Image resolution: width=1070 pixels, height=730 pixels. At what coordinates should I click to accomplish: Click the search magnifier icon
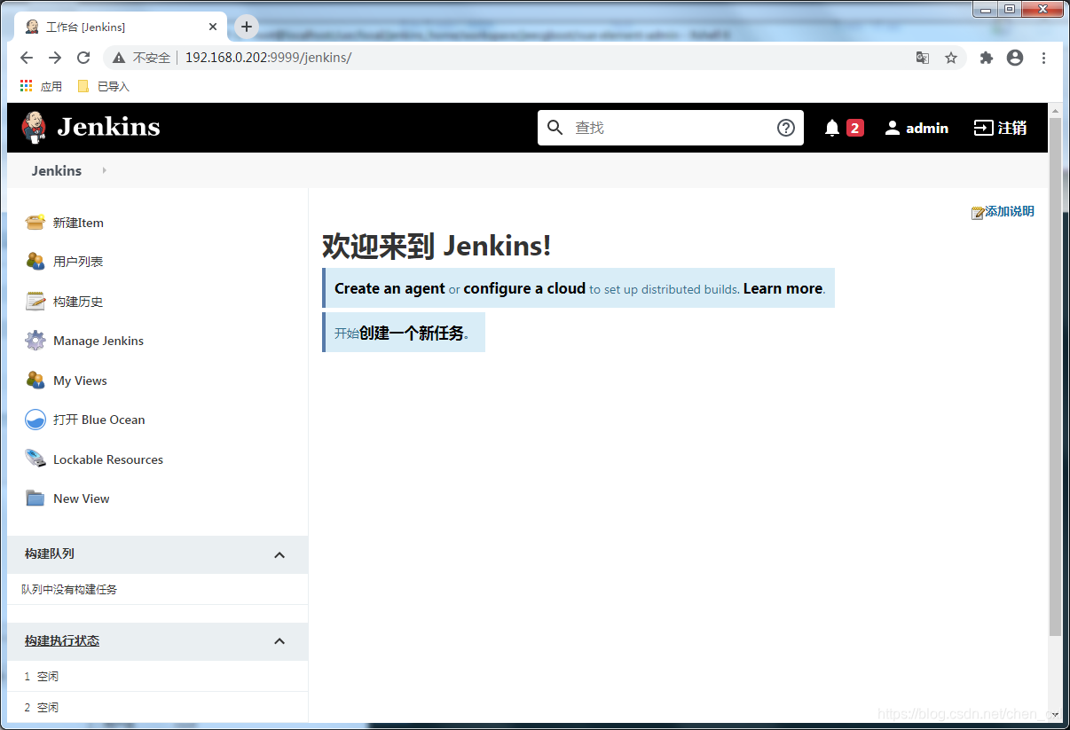(x=555, y=128)
